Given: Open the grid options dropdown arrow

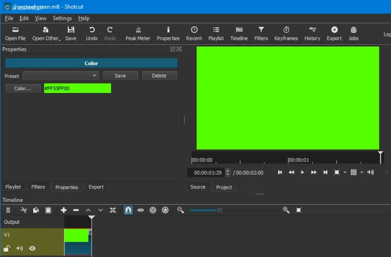Looking at the screenshot, I should (362, 172).
